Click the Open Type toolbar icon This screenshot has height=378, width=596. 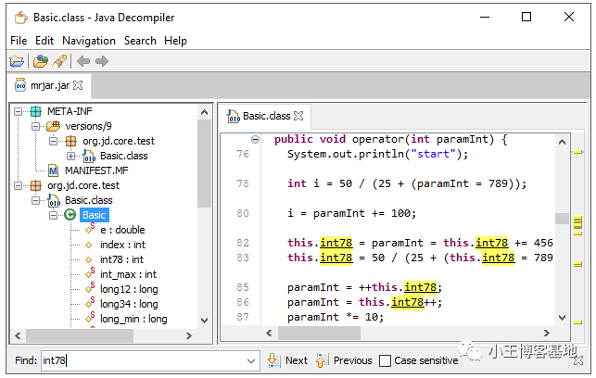click(x=40, y=62)
